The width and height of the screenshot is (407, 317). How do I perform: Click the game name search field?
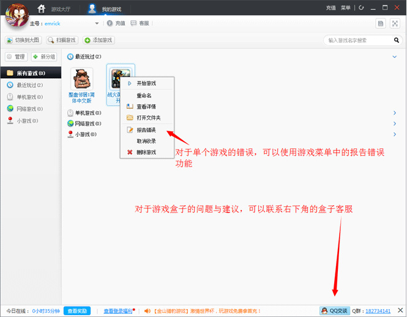359,40
